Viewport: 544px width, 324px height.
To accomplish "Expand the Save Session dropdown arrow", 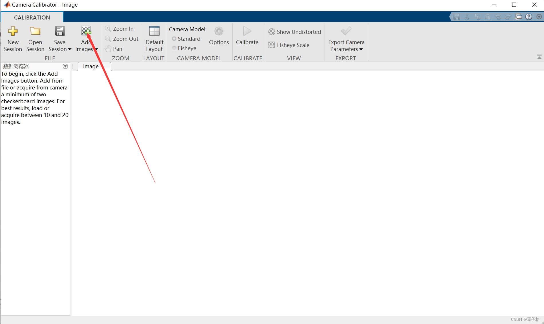I will pyautogui.click(x=70, y=49).
